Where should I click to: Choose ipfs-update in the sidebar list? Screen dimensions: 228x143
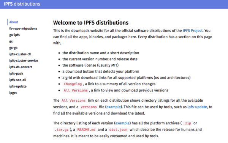pos(18,86)
